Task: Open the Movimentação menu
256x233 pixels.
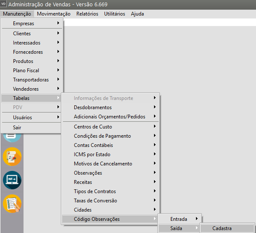Action: 53,14
